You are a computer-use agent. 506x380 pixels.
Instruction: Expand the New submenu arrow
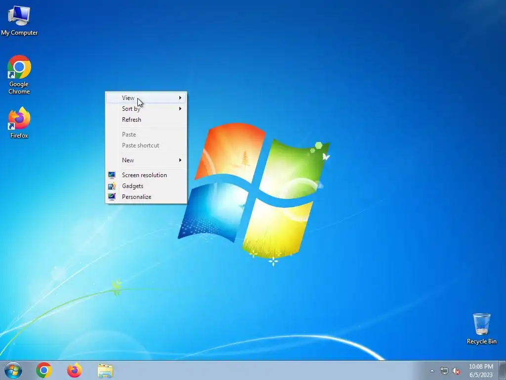tap(180, 160)
